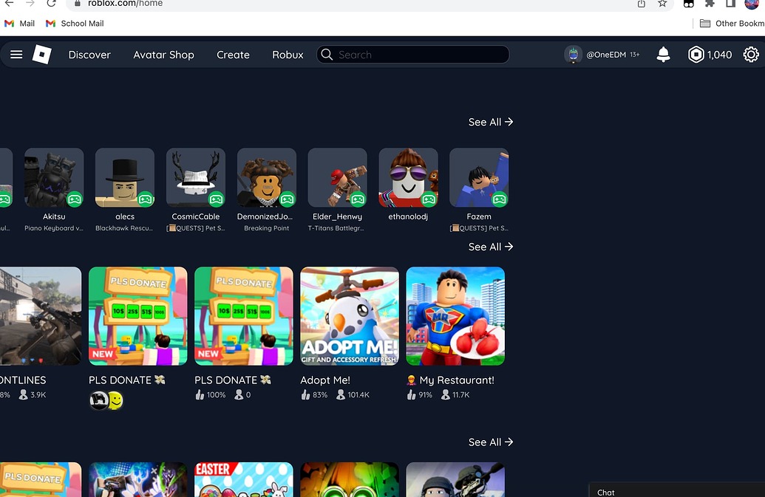Click ethanolodj's friend avatar
Screen dimensions: 765x497
click(x=408, y=177)
